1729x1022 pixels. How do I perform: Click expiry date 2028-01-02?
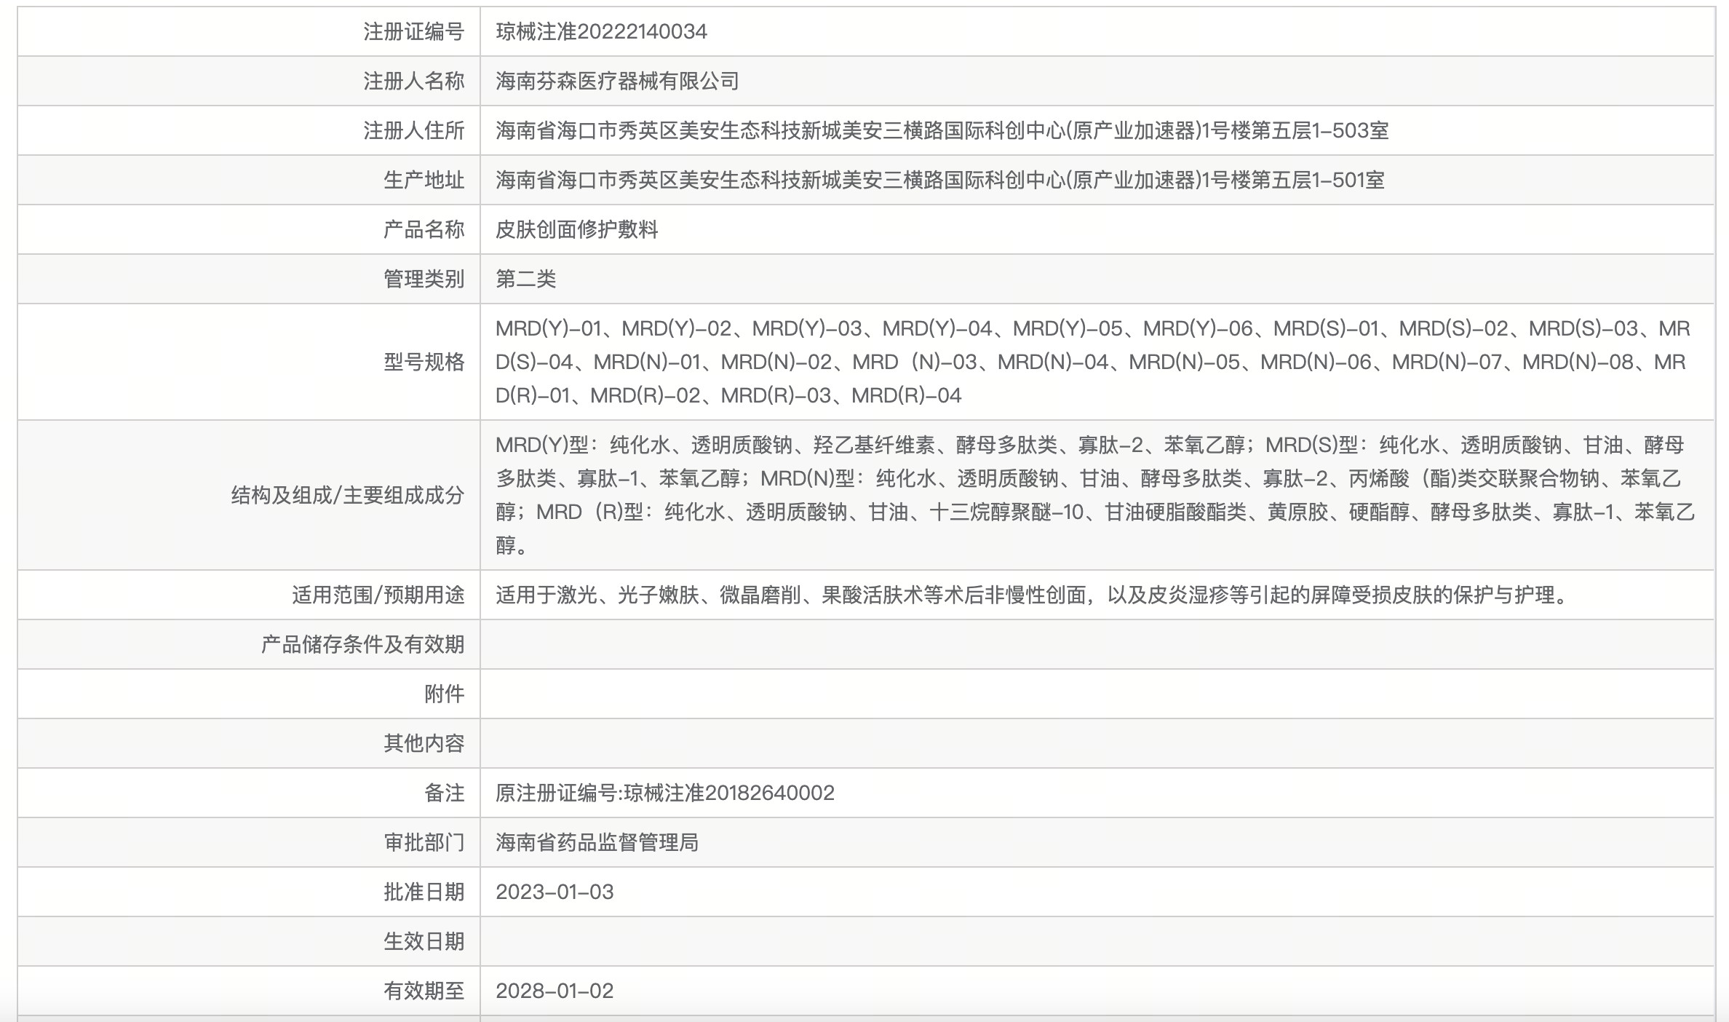[555, 991]
